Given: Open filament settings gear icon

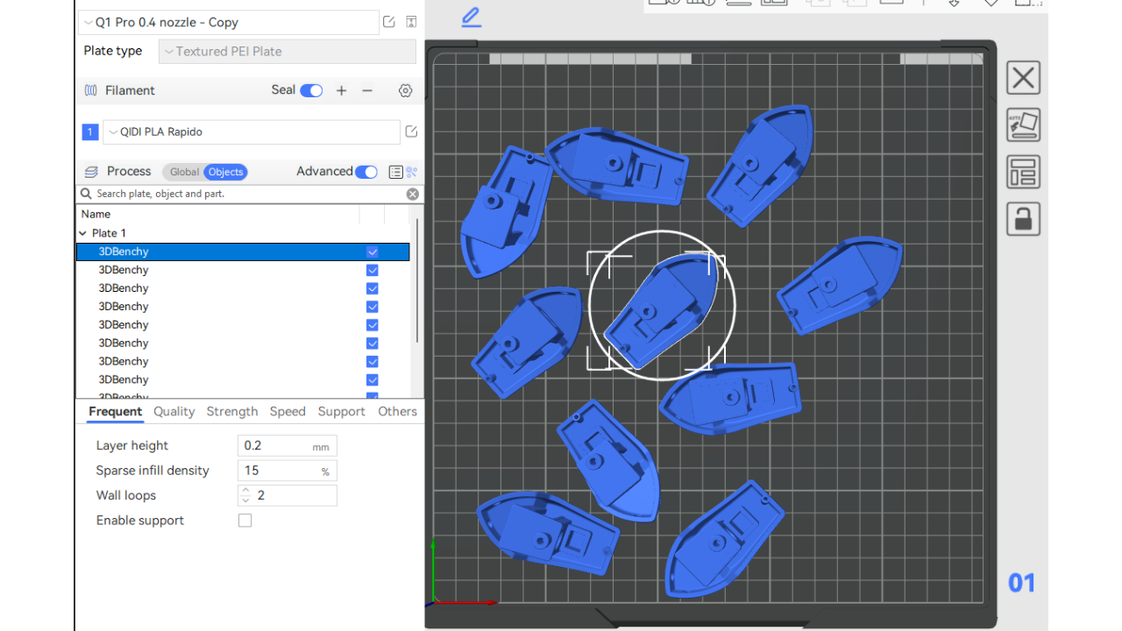Looking at the screenshot, I should 405,90.
